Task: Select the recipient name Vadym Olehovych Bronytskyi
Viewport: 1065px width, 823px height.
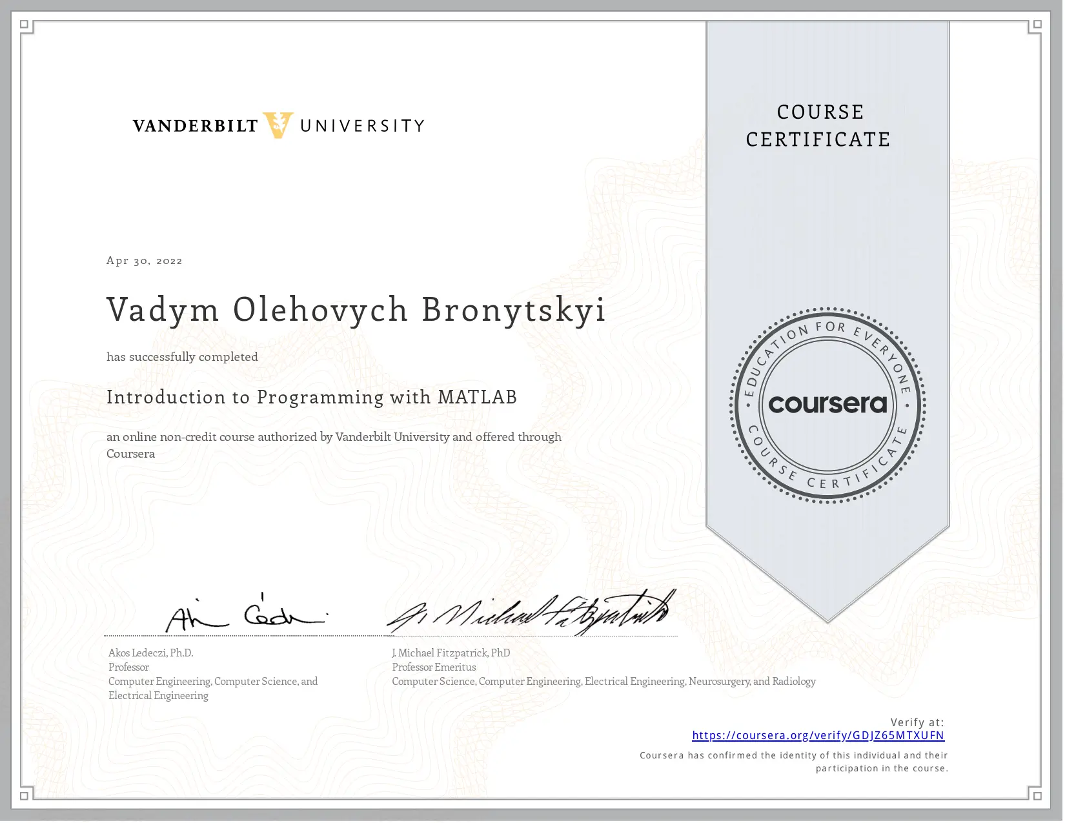Action: (356, 310)
